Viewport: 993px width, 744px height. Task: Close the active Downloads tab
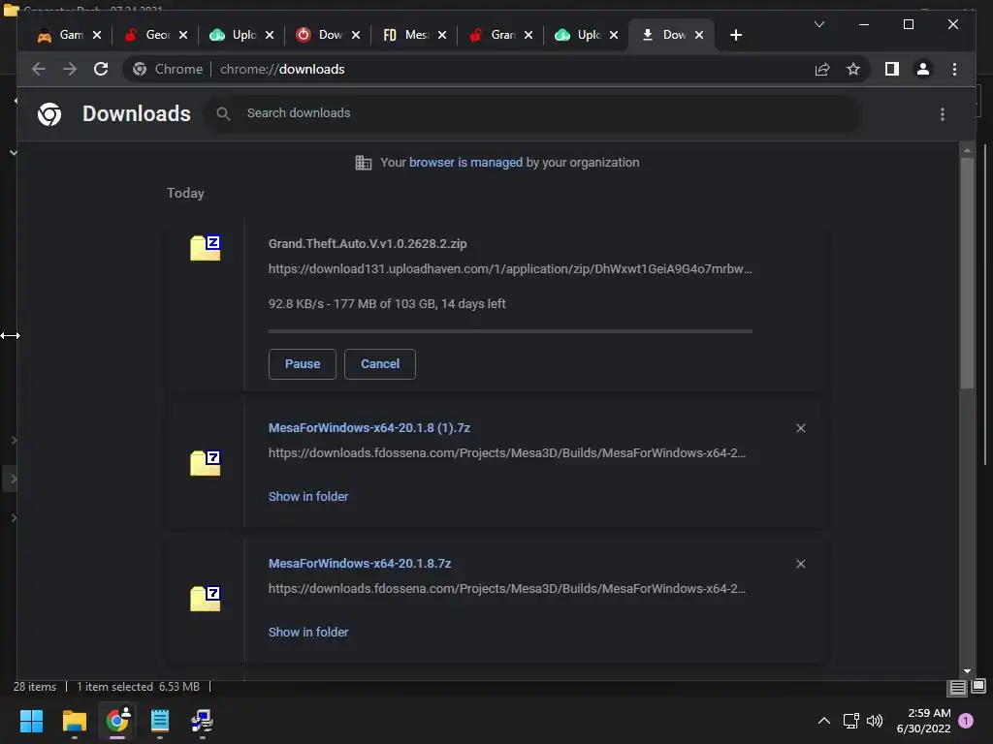click(699, 35)
